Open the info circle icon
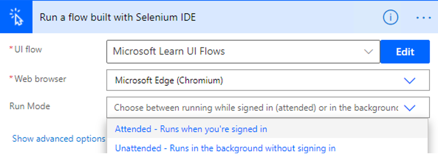Viewport: 438px width, 156px height. click(x=390, y=17)
